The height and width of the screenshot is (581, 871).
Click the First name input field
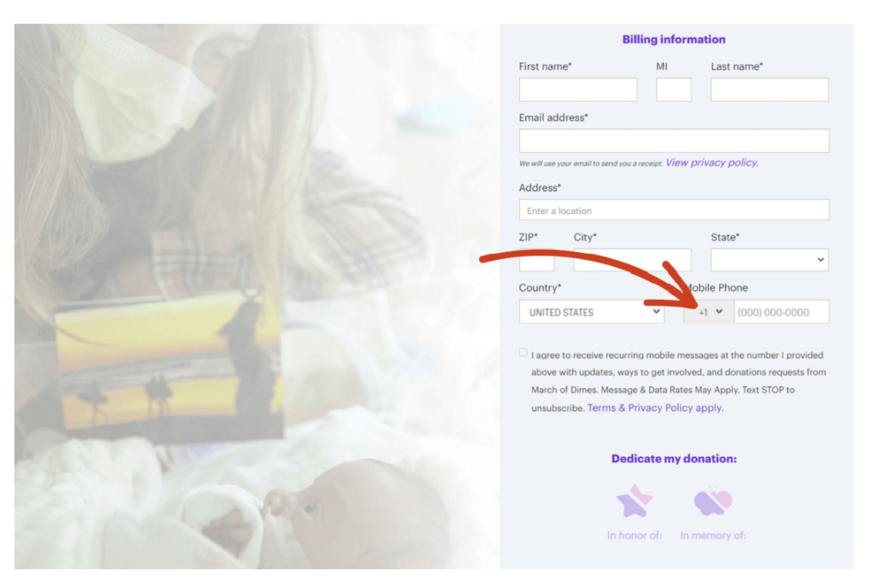click(579, 89)
